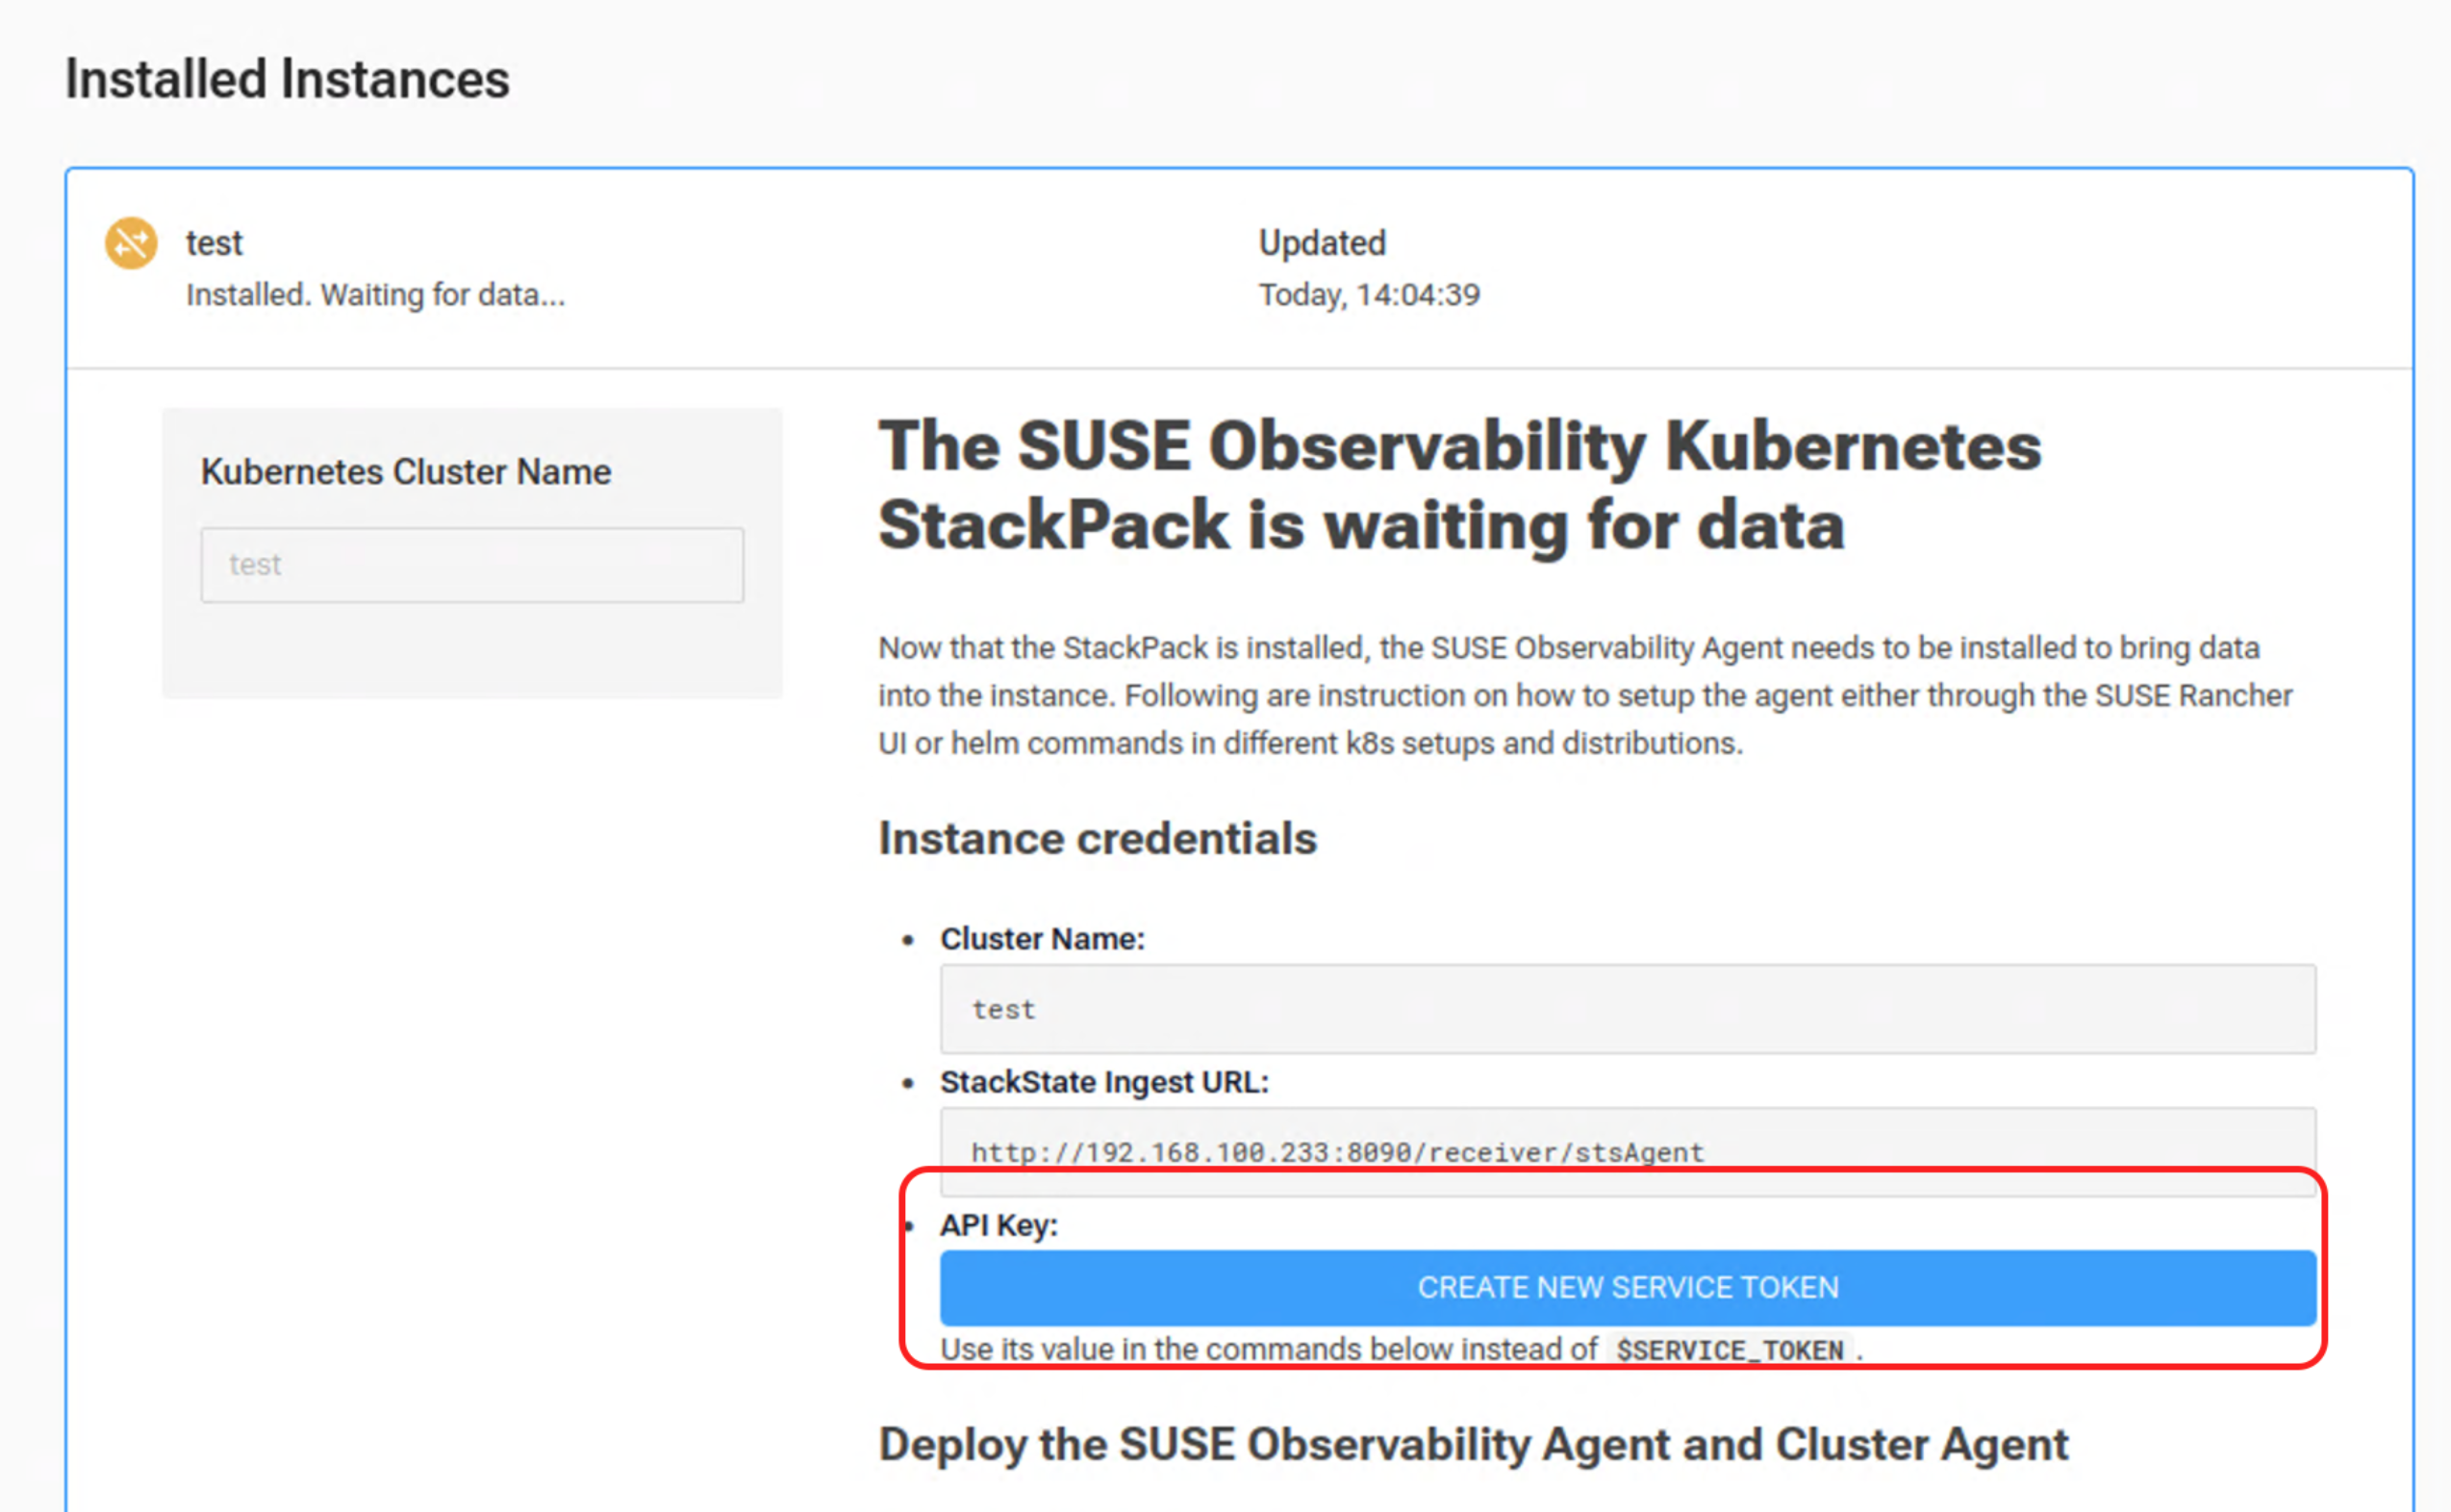Click the 'Today, 14:04:39' timestamp
The height and width of the screenshot is (1512, 2451).
(1368, 295)
